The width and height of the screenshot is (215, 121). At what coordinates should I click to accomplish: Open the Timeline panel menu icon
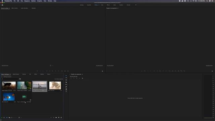82,74
